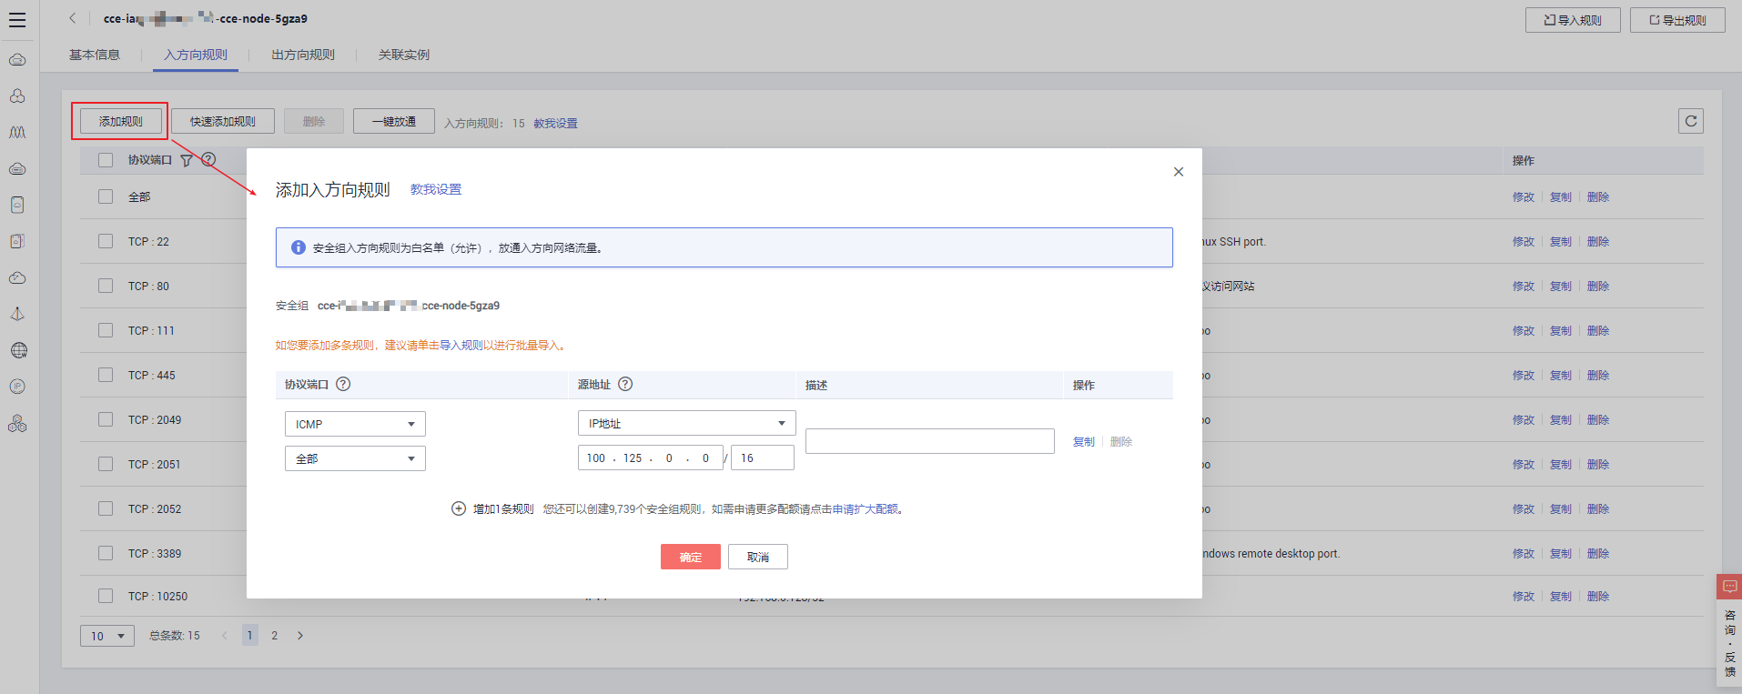Open the document copy icon in sidebar
Screen dimensions: 1742x694
[17, 241]
